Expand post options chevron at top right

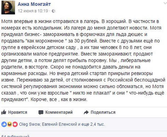click(165, 3)
